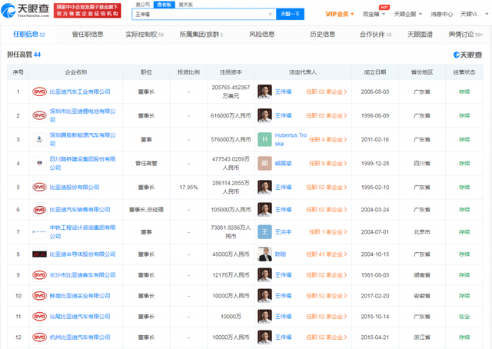Expand 任职 41 家企业 for 陈刚
This screenshot has width=492, height=349.
pyautogui.click(x=326, y=254)
